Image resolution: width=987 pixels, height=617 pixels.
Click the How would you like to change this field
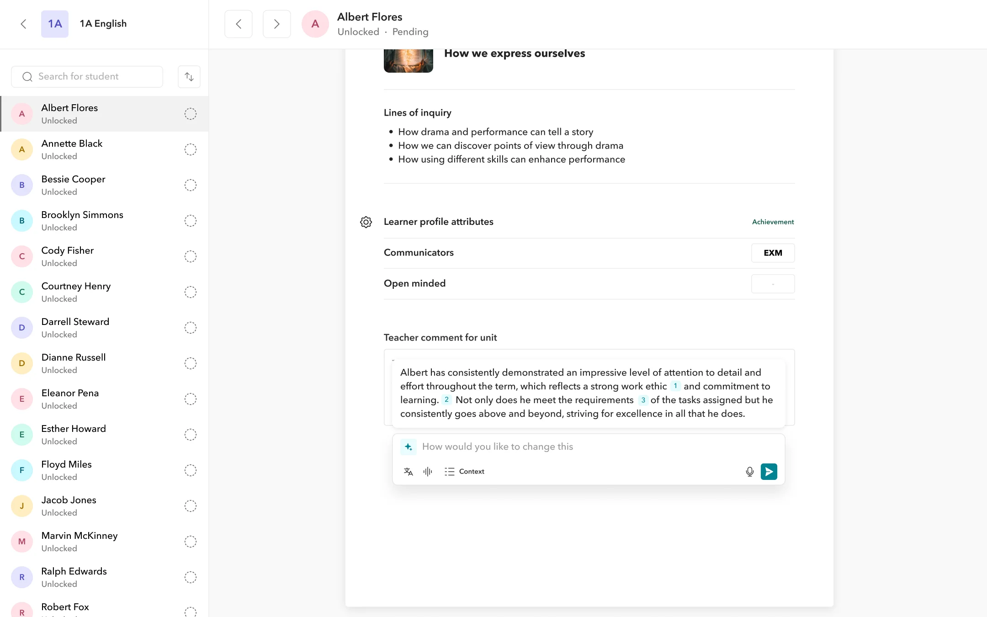[x=589, y=447]
